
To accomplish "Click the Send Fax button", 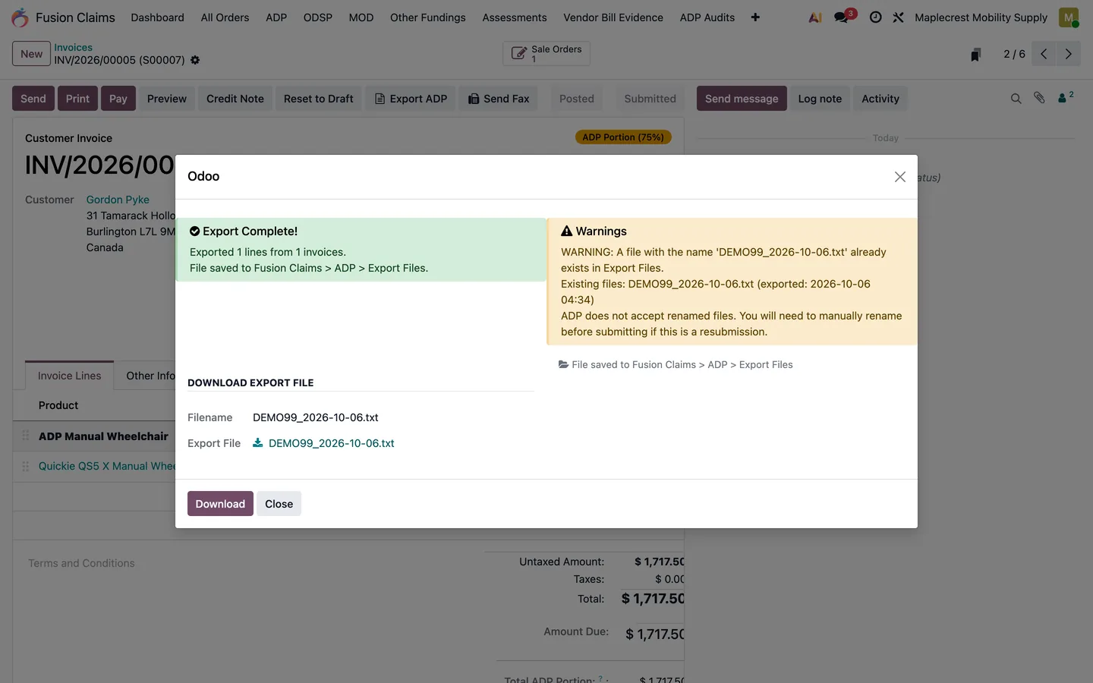I will pyautogui.click(x=499, y=99).
